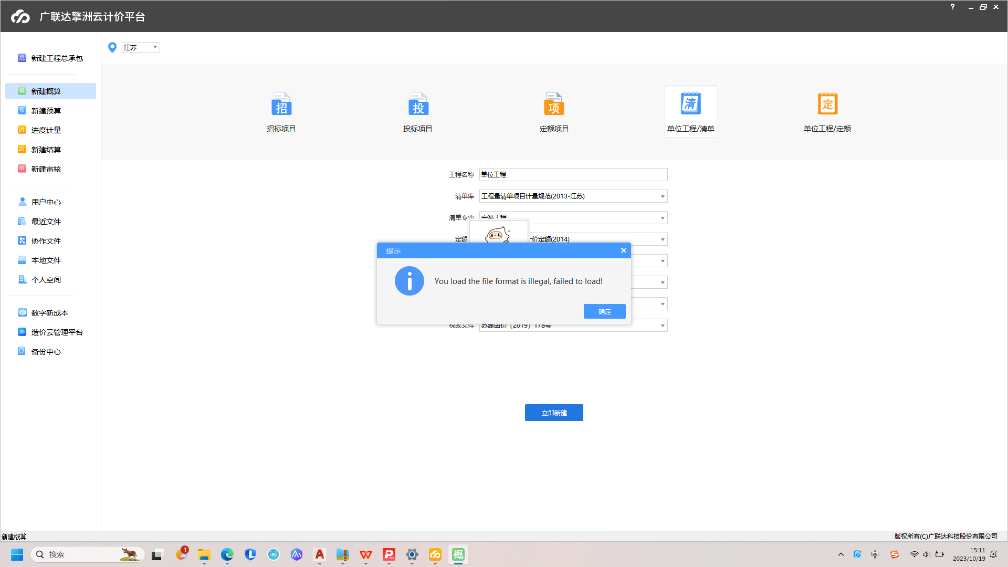
Task: Expand the 清单专业 dropdown
Action: point(573,217)
